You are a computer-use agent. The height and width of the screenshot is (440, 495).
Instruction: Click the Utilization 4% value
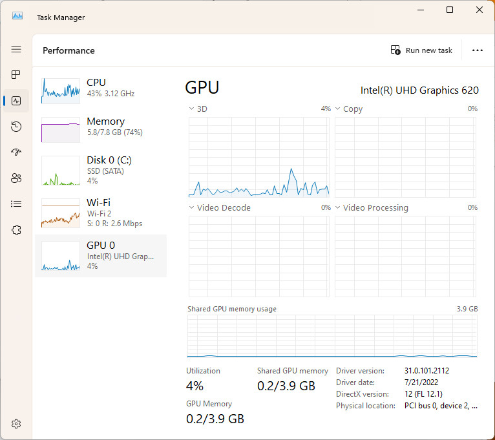pyautogui.click(x=195, y=386)
